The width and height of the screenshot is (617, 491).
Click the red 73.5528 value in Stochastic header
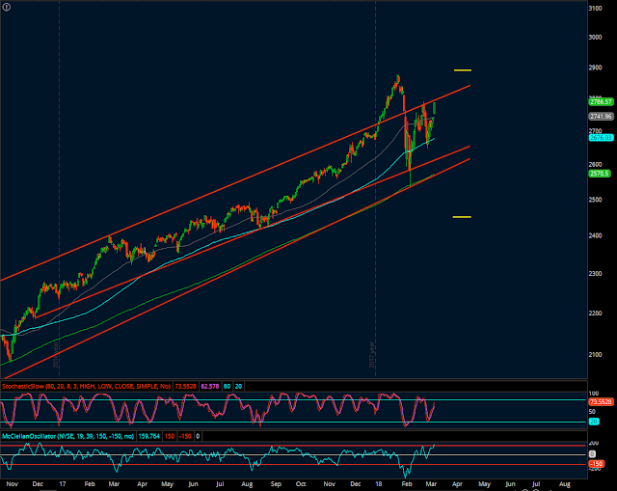click(186, 386)
